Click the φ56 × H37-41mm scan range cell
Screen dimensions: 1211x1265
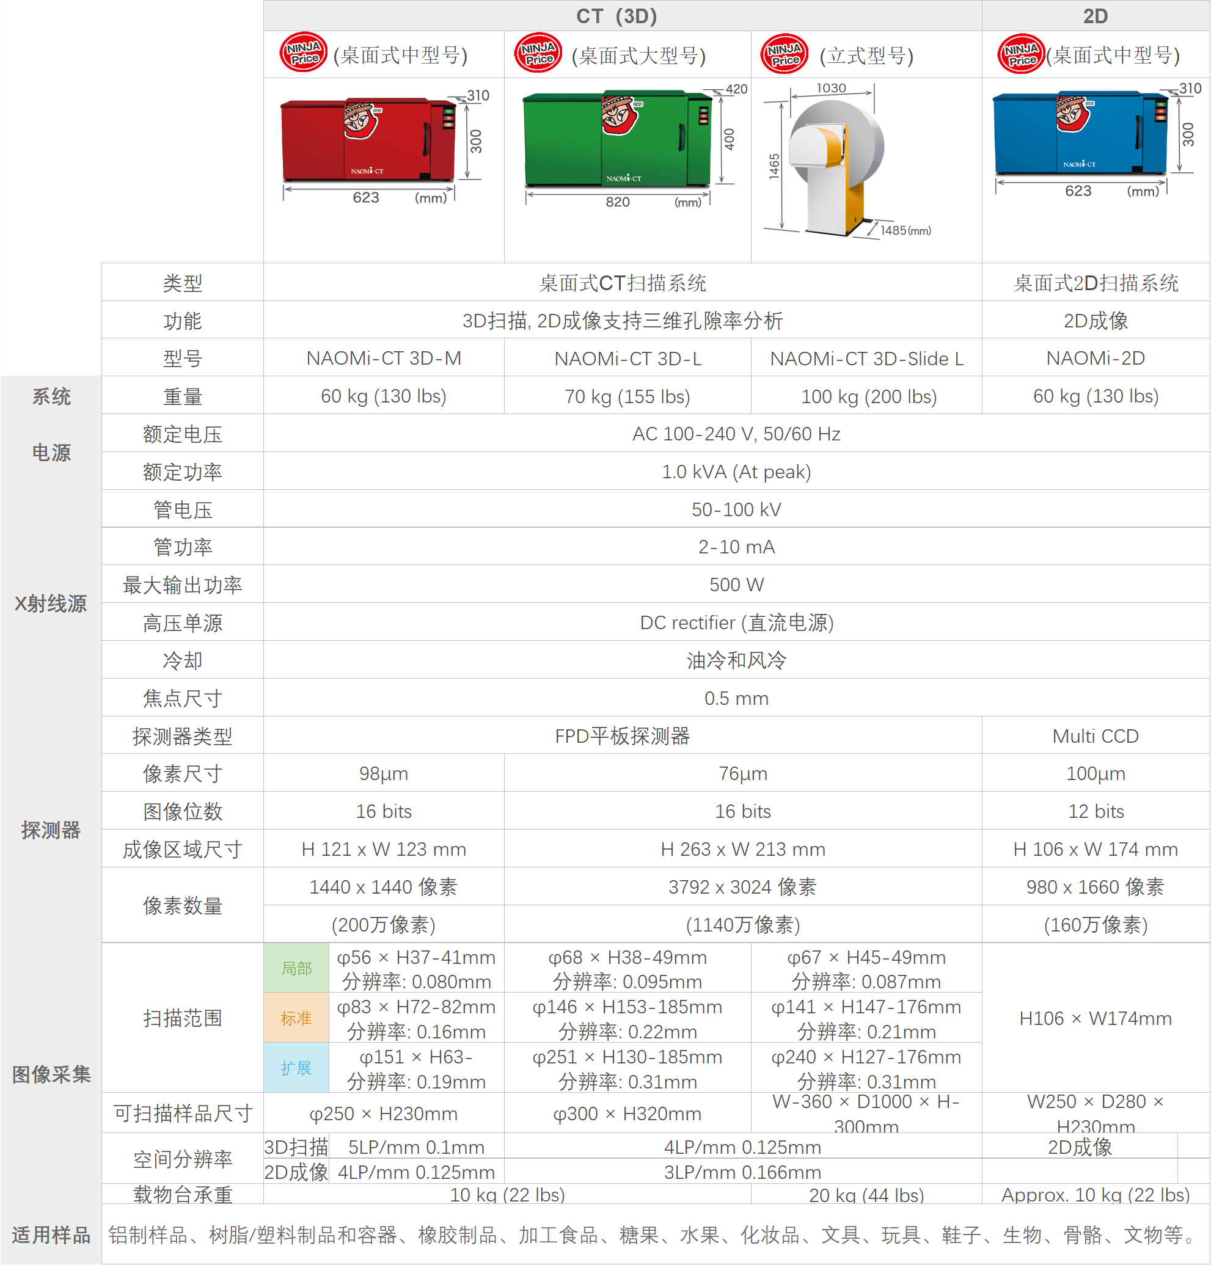pyautogui.click(x=416, y=969)
